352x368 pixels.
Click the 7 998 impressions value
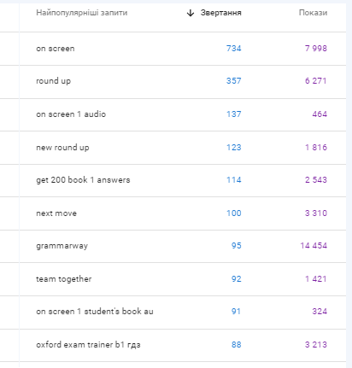[316, 49]
